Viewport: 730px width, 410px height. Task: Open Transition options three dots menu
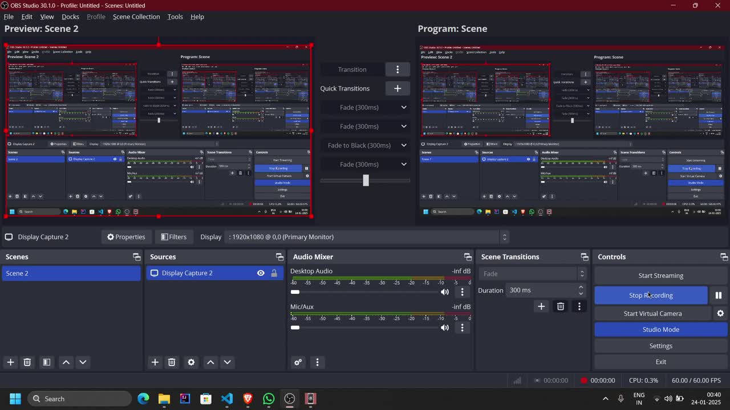pyautogui.click(x=398, y=69)
